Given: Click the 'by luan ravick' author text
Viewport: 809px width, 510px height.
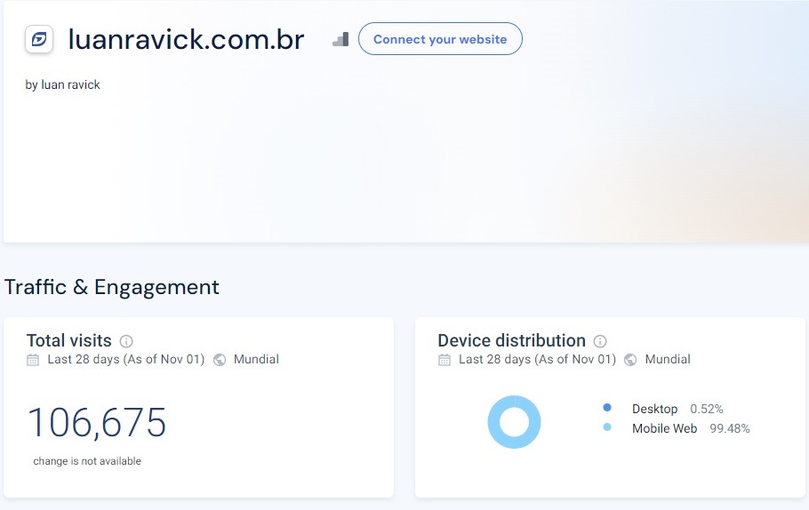Looking at the screenshot, I should pos(63,85).
